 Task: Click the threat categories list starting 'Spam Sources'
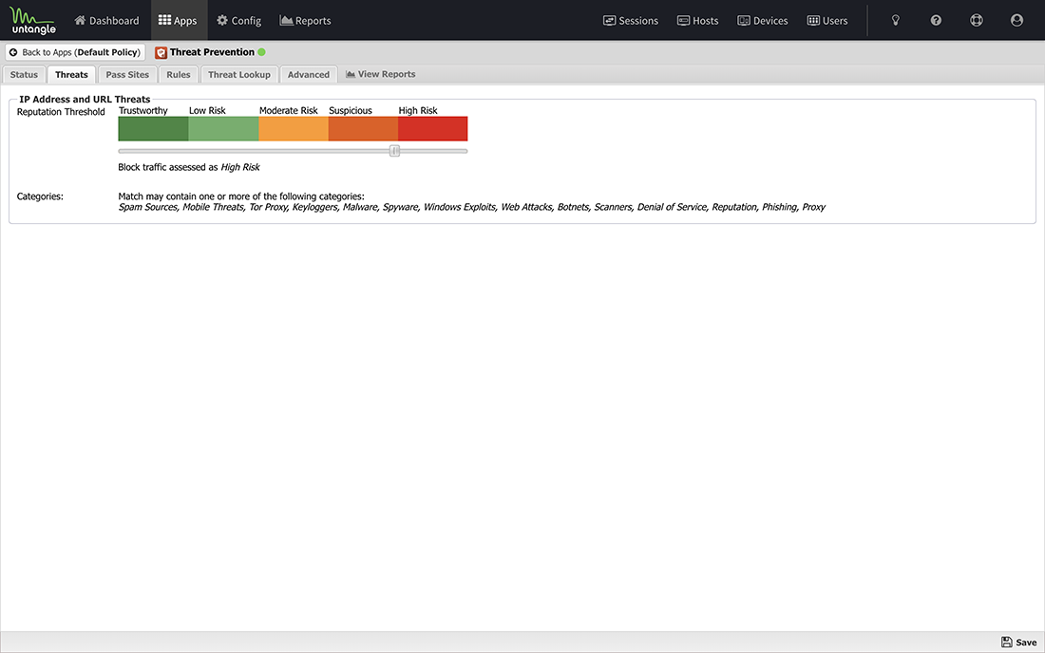tap(472, 207)
